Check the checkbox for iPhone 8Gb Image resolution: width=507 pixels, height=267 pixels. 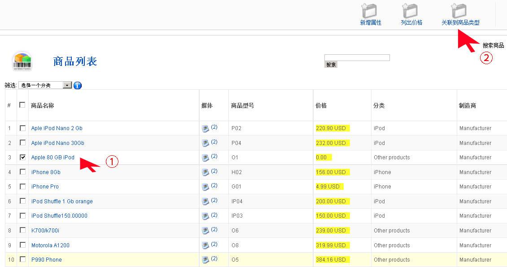pyautogui.click(x=22, y=171)
